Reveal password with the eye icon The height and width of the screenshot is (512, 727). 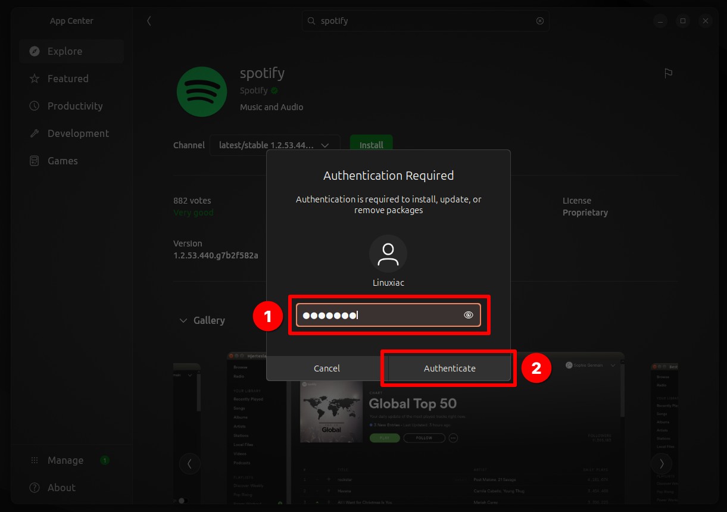469,315
